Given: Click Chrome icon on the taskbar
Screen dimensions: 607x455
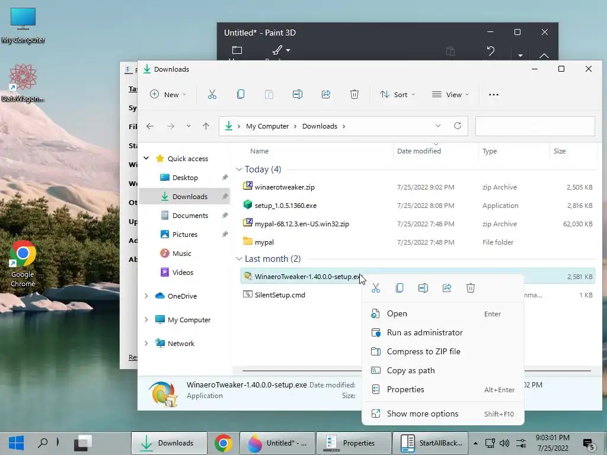Looking at the screenshot, I should coord(223,443).
